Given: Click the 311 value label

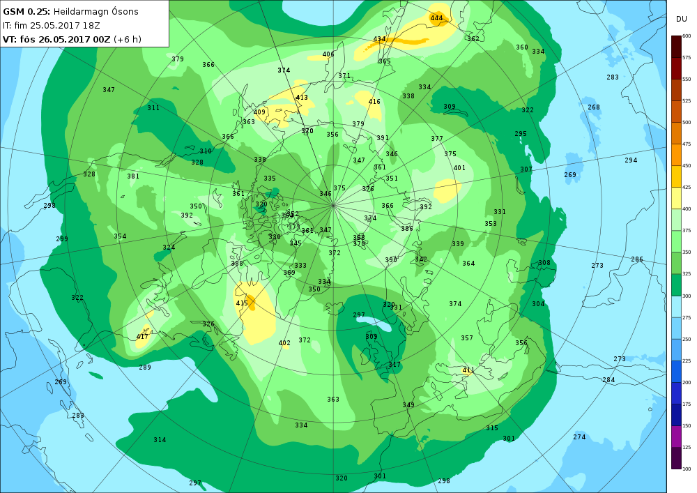Looking at the screenshot, I should pyautogui.click(x=153, y=108).
